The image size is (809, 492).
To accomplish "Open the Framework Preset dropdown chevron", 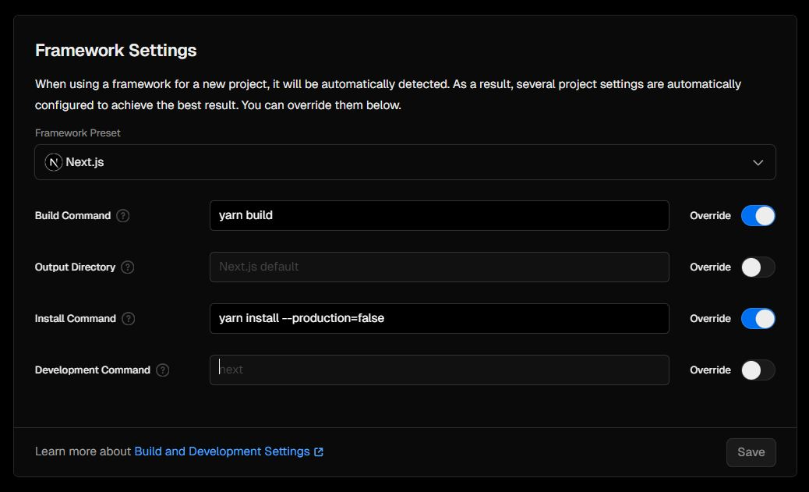I will pyautogui.click(x=758, y=163).
